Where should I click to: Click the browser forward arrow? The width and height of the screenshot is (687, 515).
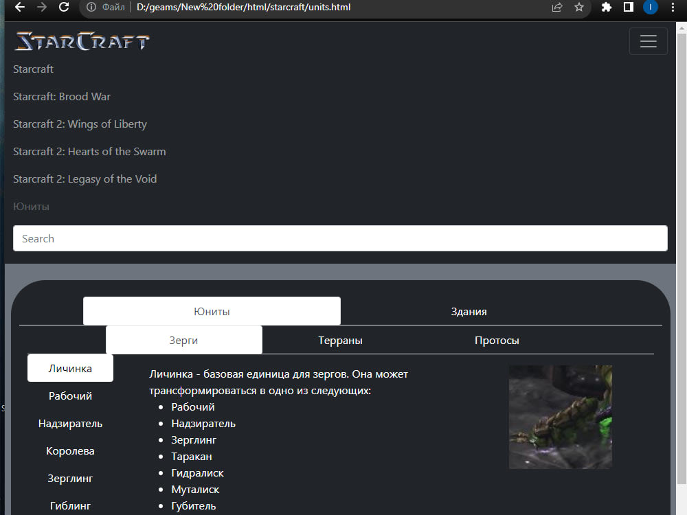point(42,7)
